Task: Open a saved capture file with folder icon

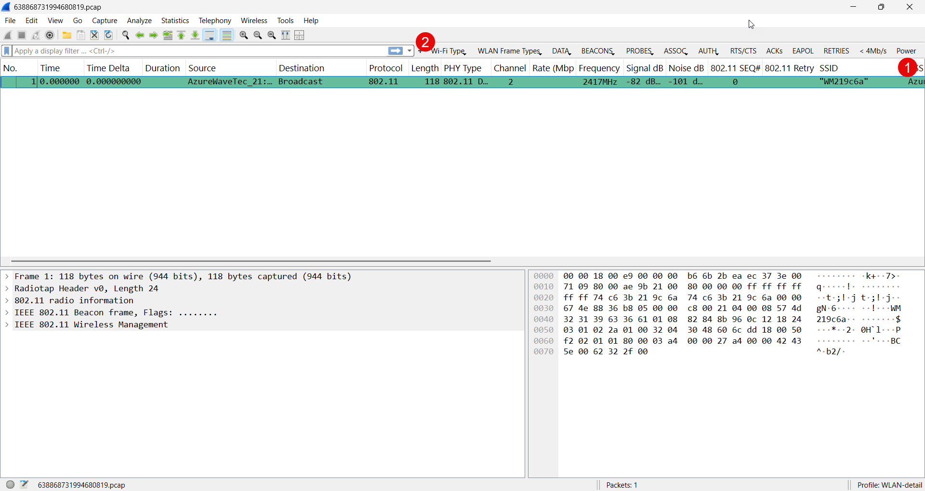Action: click(x=66, y=35)
